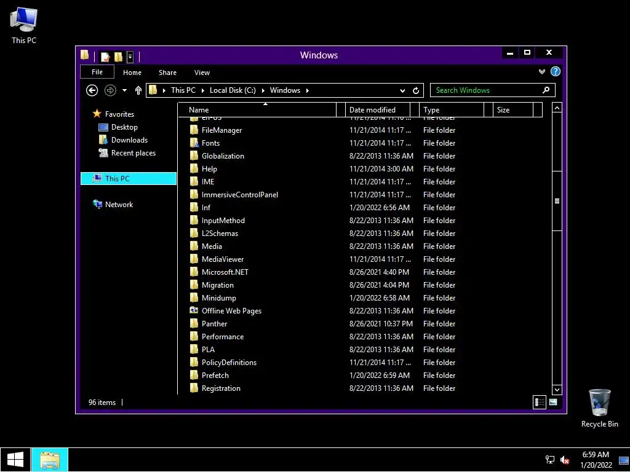Screen dimensions: 630x472
Task: Click Windows breadcrumb in address bar
Action: coord(285,90)
